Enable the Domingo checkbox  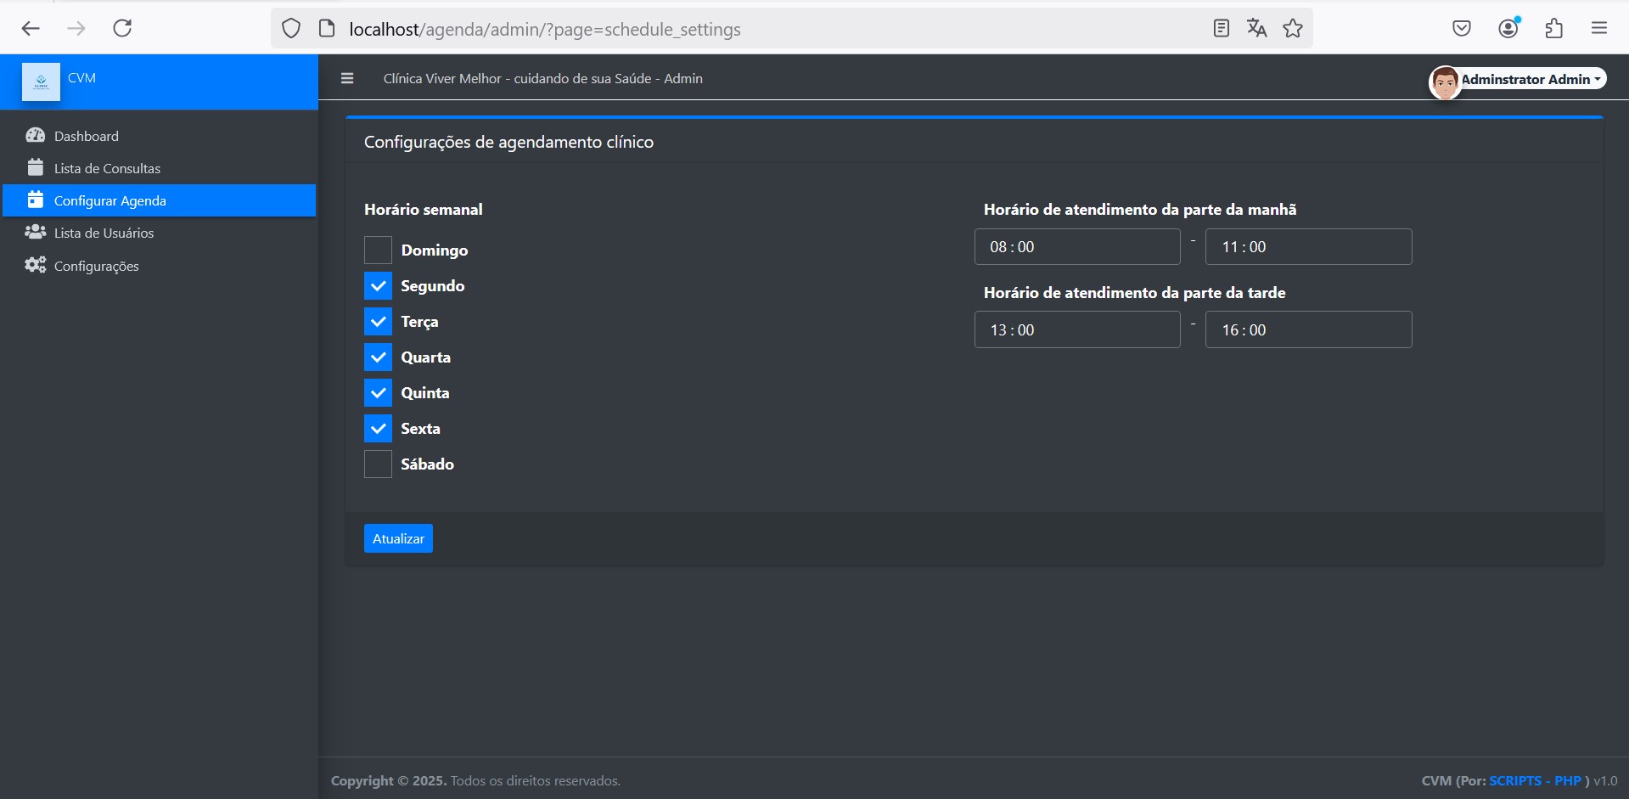click(378, 250)
